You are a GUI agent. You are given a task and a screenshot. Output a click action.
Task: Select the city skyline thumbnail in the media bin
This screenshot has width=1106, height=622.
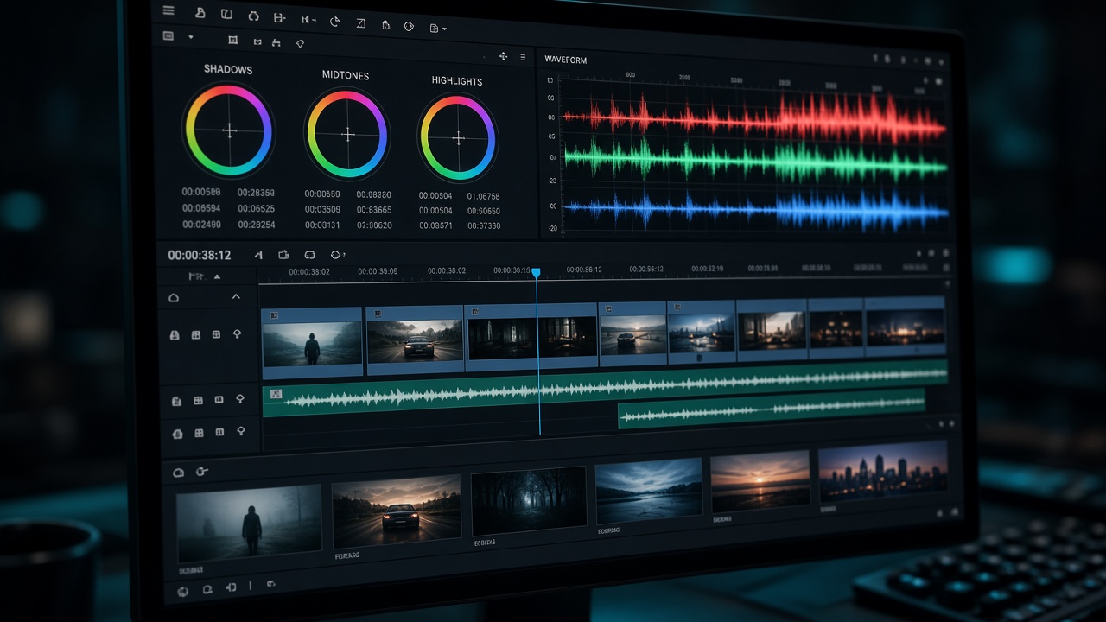883,473
